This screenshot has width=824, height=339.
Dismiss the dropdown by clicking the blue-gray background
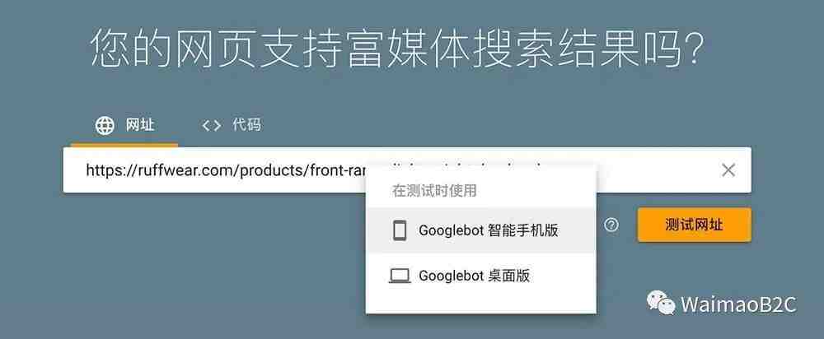(210, 262)
